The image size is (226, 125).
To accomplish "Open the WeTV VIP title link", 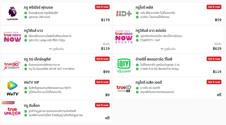I will pyautogui.click(x=32, y=82).
